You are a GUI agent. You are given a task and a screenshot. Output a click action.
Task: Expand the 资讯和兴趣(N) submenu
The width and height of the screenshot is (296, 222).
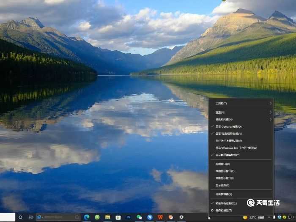[241, 120]
